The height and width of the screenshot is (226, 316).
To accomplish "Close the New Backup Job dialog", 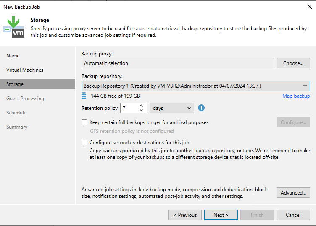I will pyautogui.click(x=310, y=7).
